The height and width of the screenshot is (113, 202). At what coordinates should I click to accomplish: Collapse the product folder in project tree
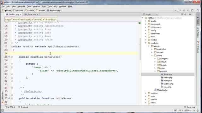click(155, 71)
